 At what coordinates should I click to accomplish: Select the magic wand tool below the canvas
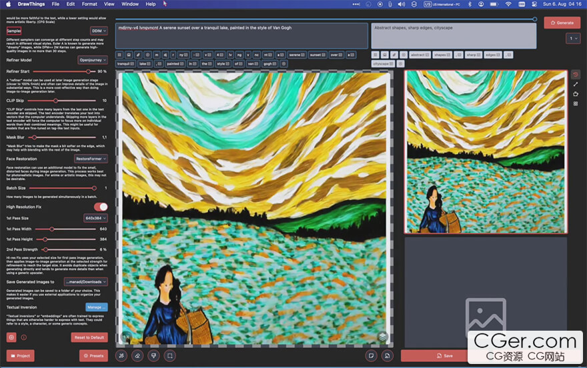121,355
